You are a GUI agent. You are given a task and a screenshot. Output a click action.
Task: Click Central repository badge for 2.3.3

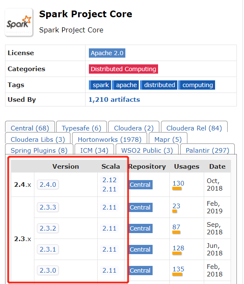pos(140,207)
